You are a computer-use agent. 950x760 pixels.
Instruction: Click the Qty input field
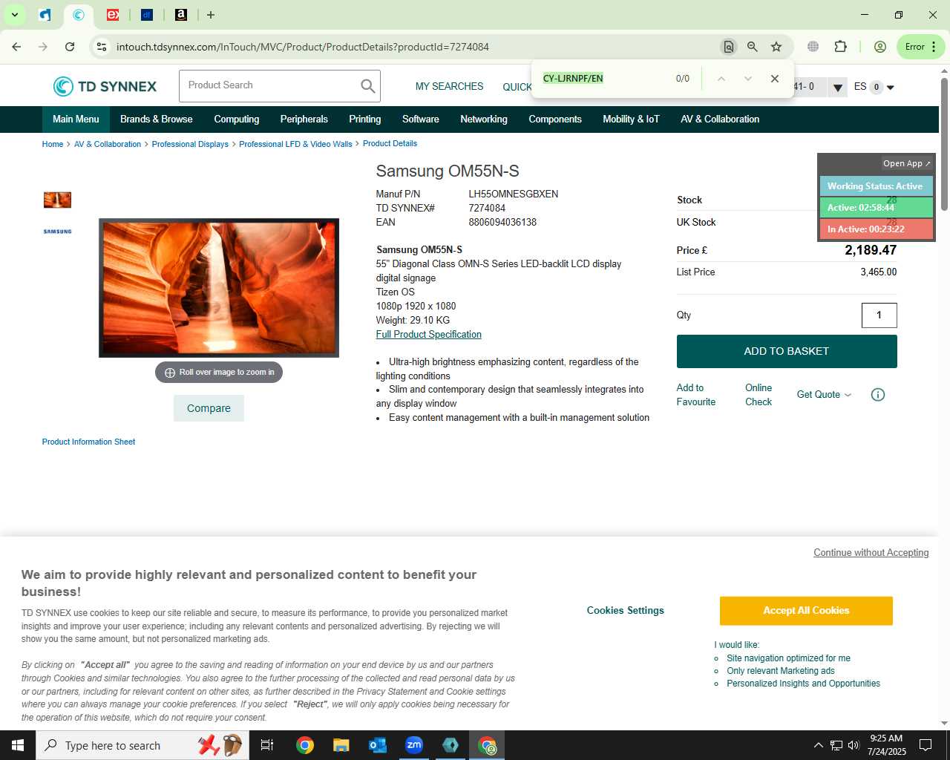(x=879, y=315)
